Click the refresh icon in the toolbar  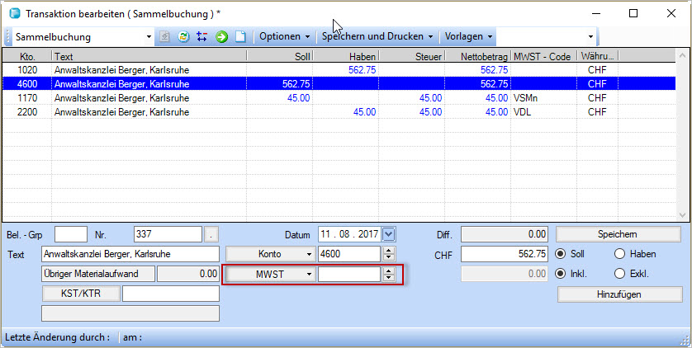click(x=183, y=37)
